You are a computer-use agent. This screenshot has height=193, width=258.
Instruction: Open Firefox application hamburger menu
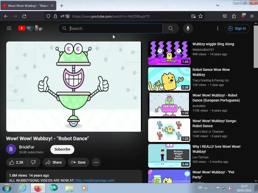point(252,16)
